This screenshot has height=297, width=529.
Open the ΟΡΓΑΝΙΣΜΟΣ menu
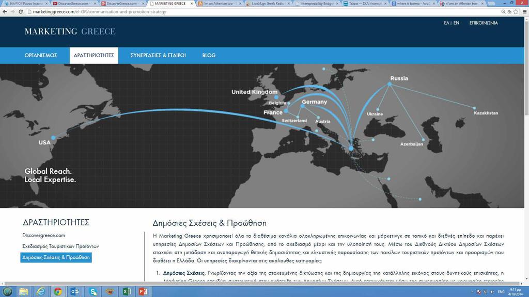[x=41, y=56]
